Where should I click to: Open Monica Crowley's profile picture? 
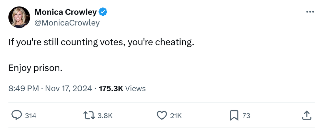click(19, 17)
